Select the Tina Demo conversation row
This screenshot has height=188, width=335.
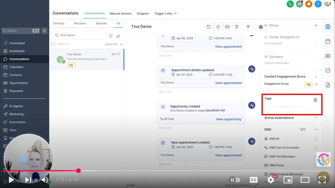(x=87, y=60)
